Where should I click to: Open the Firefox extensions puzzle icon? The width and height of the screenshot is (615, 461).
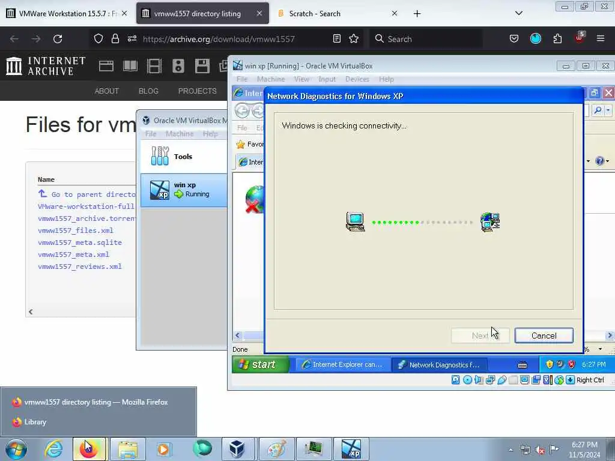point(557,38)
